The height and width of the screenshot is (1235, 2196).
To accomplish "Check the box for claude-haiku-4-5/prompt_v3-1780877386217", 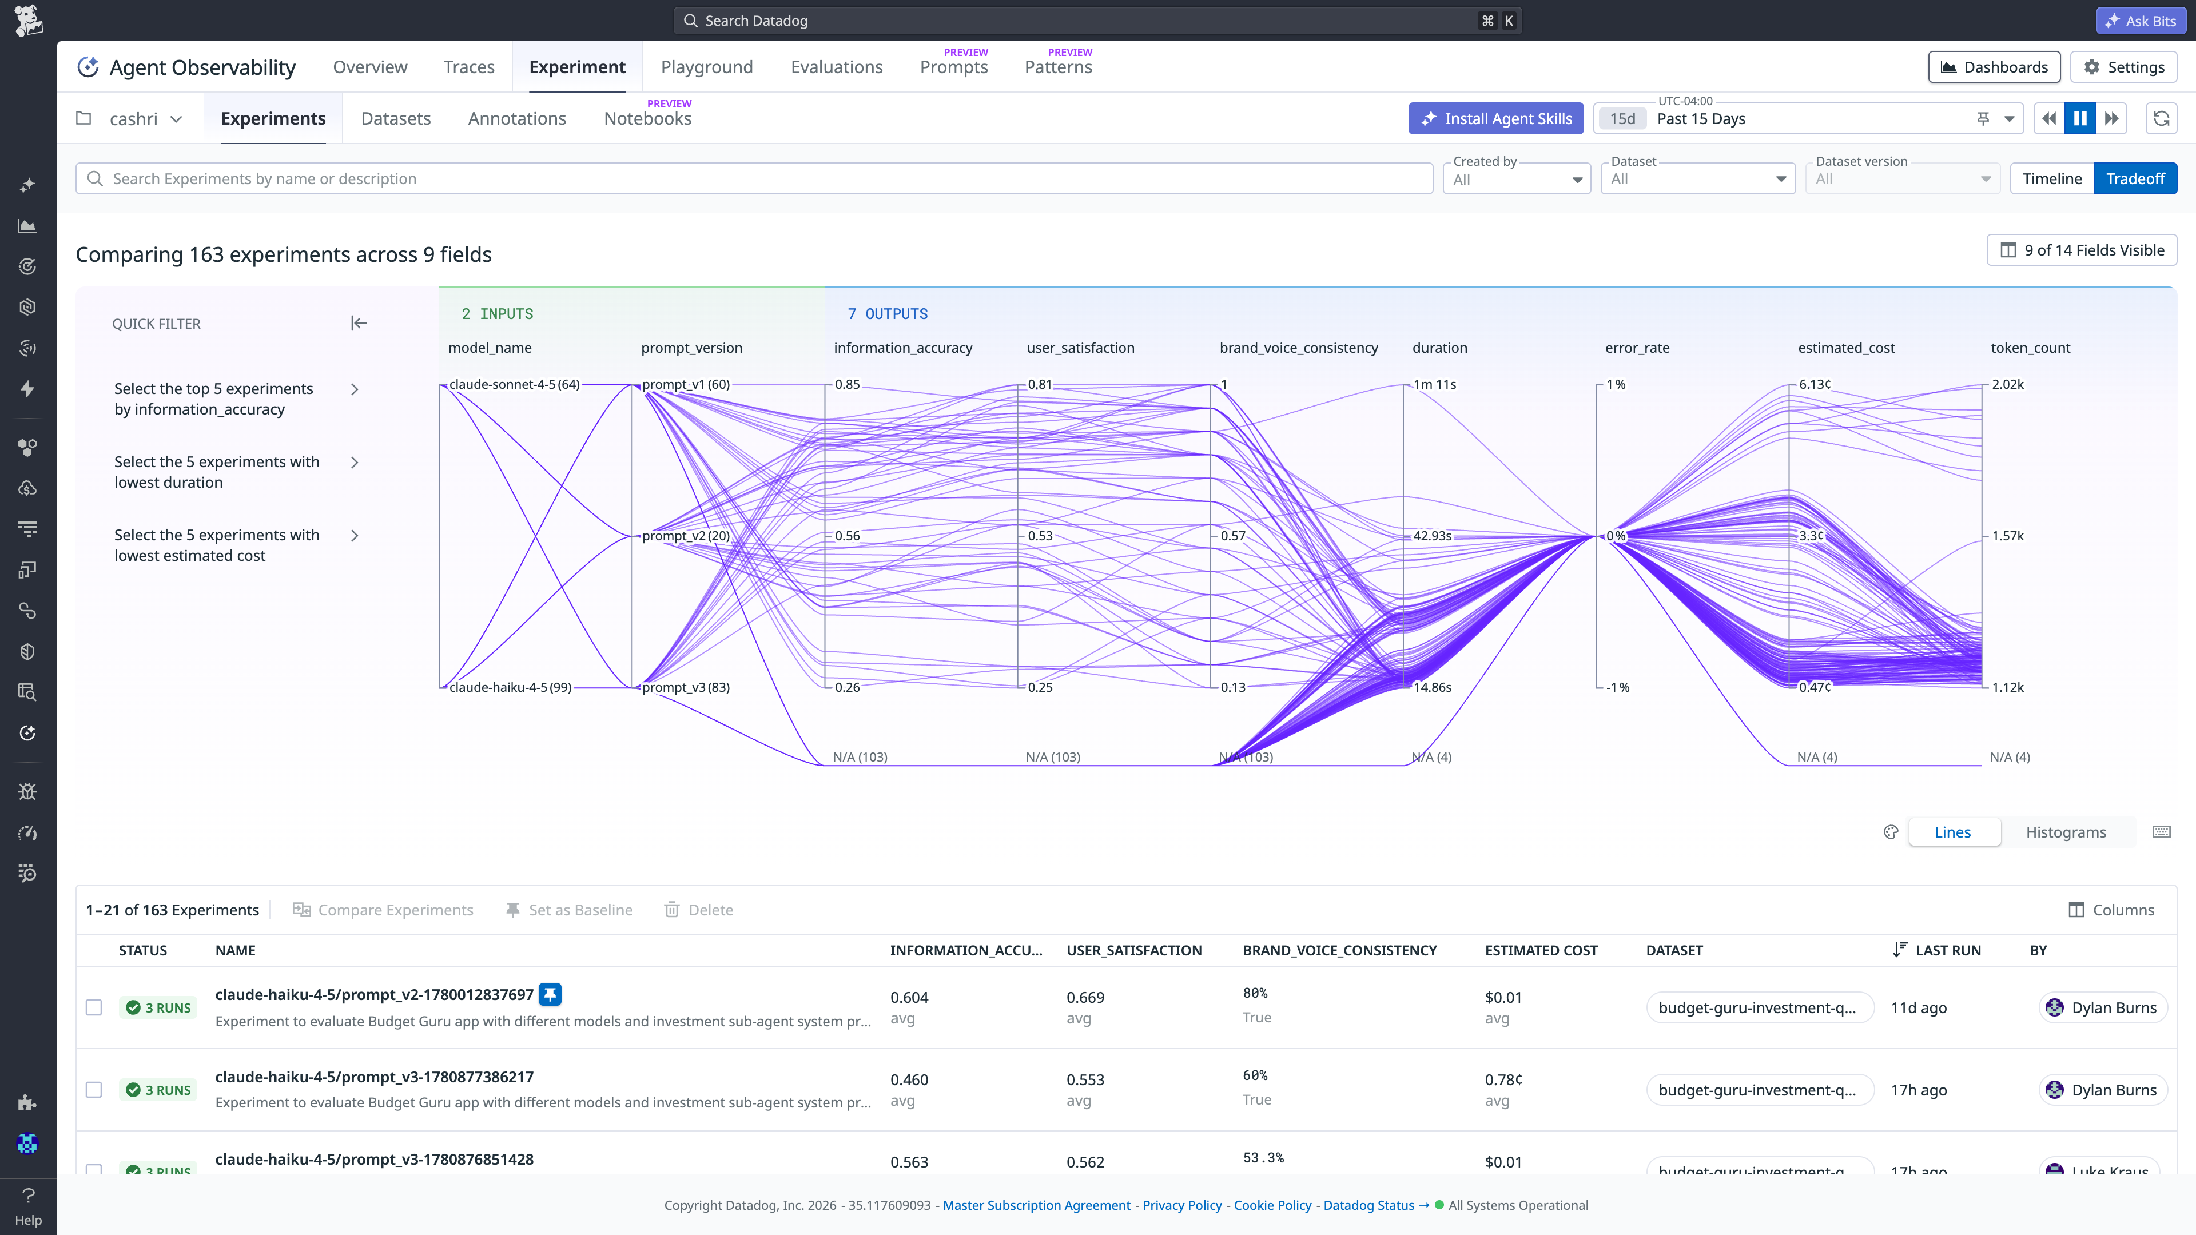I will [94, 1090].
